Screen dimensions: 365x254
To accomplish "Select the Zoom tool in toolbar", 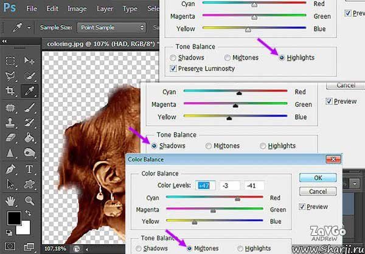I will (29, 199).
